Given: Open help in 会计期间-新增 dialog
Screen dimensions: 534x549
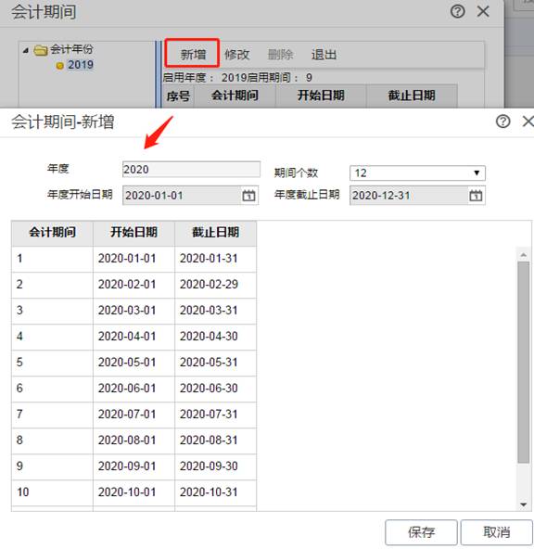Looking at the screenshot, I should pyautogui.click(x=502, y=121).
